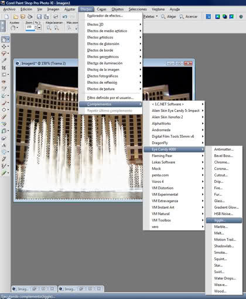
Task: Choose the HSB Noise effect
Action: click(224, 214)
